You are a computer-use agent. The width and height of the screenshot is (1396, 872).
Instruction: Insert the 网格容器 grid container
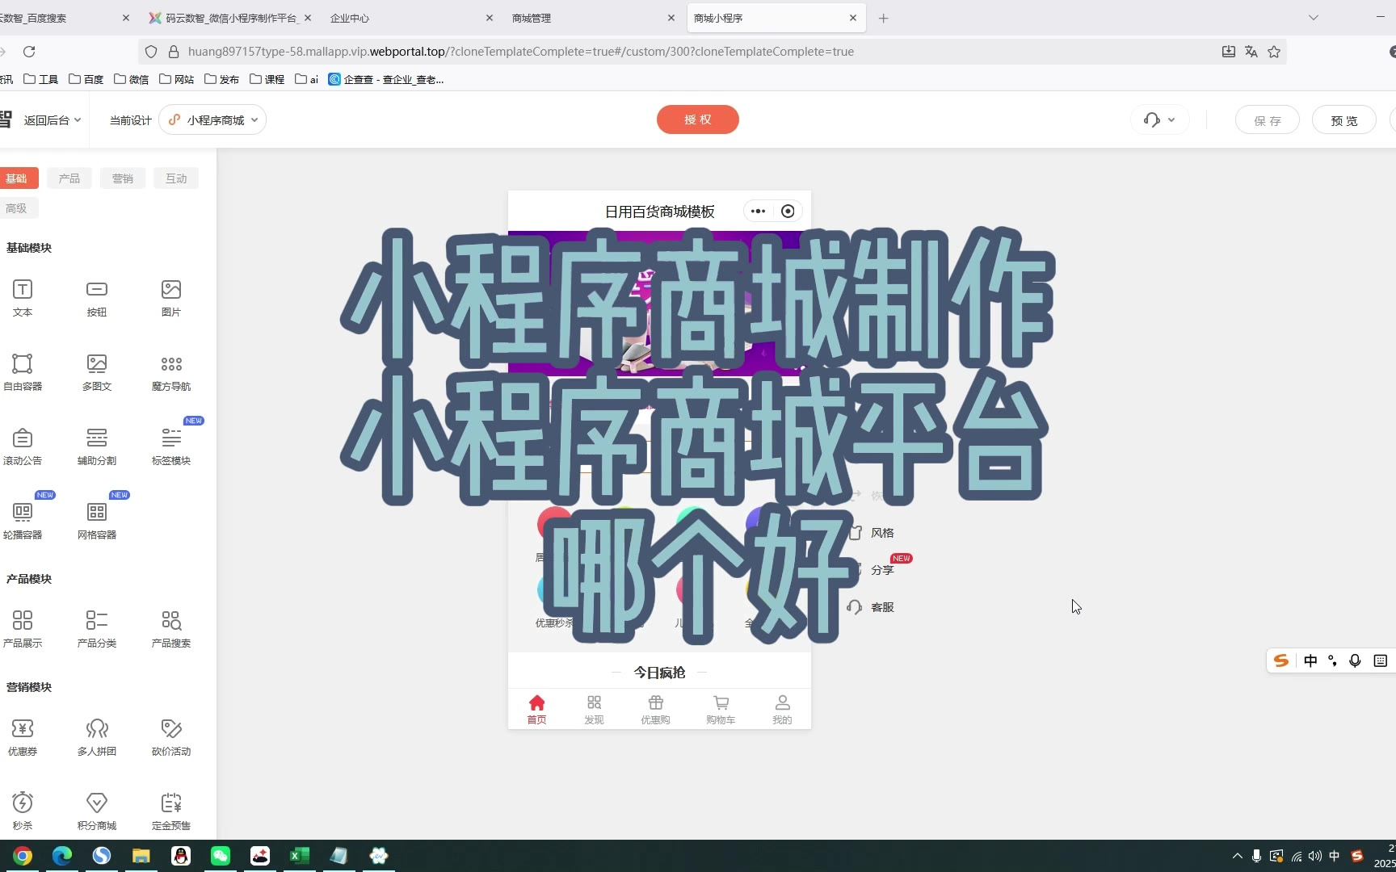[97, 521]
